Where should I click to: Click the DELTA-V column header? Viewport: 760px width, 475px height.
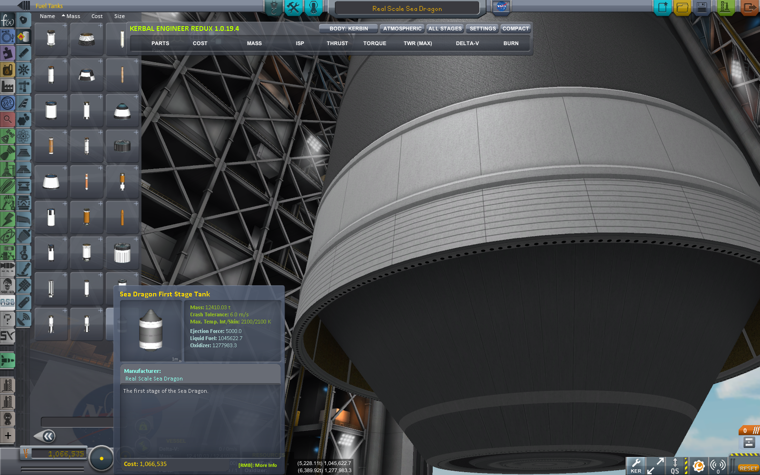click(x=467, y=43)
